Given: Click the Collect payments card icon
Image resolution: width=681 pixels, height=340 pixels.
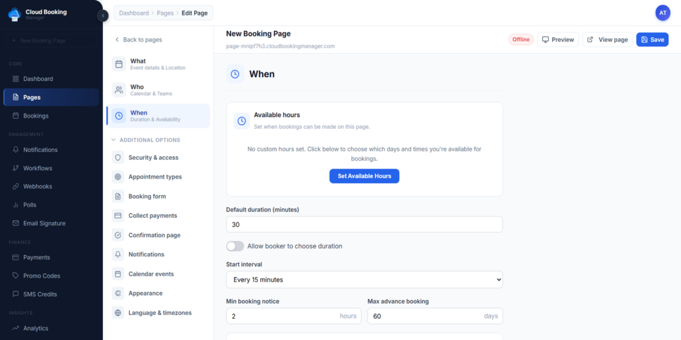Looking at the screenshot, I should pos(118,216).
